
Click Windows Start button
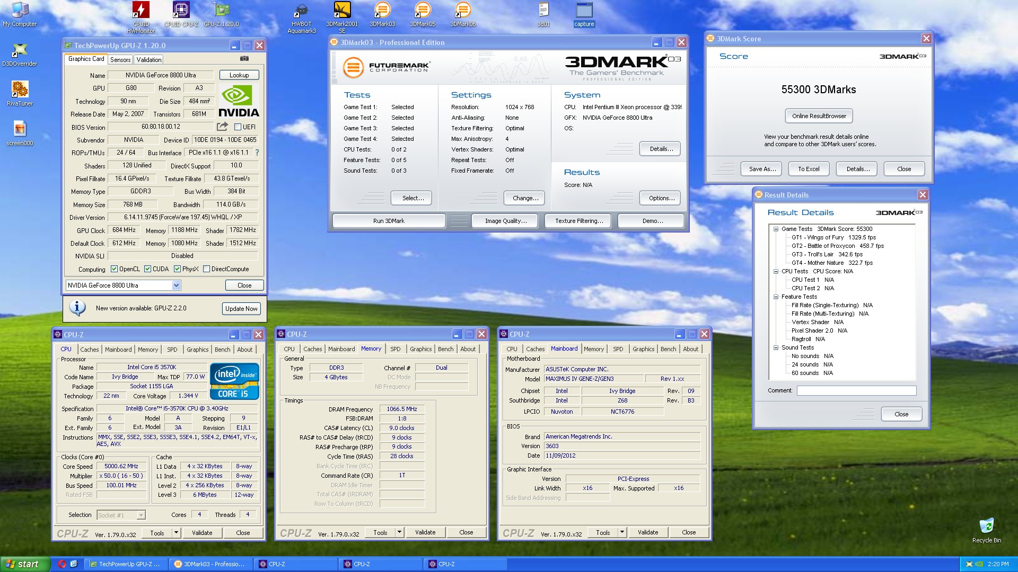point(25,564)
